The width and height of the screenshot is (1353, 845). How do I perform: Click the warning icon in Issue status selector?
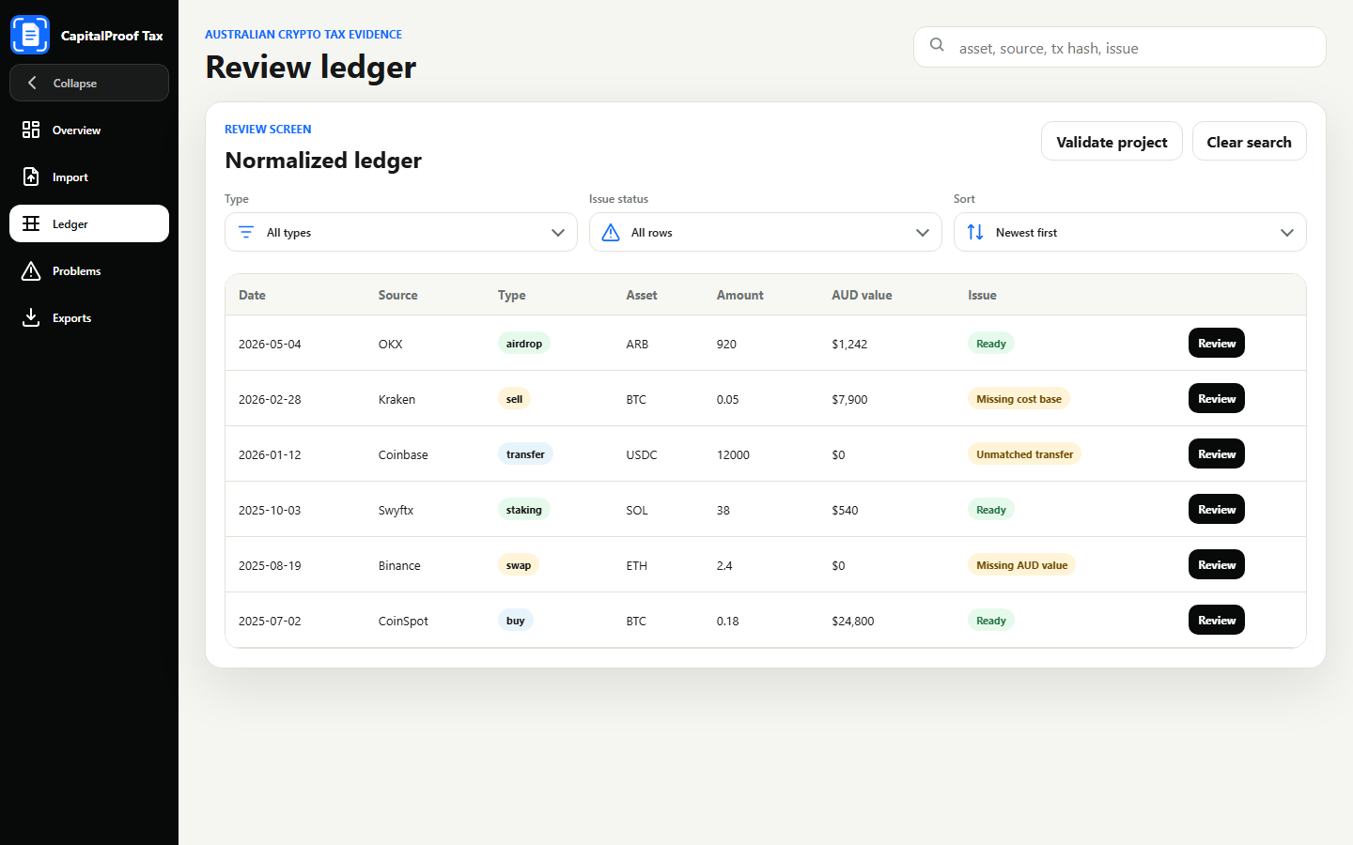(x=611, y=232)
